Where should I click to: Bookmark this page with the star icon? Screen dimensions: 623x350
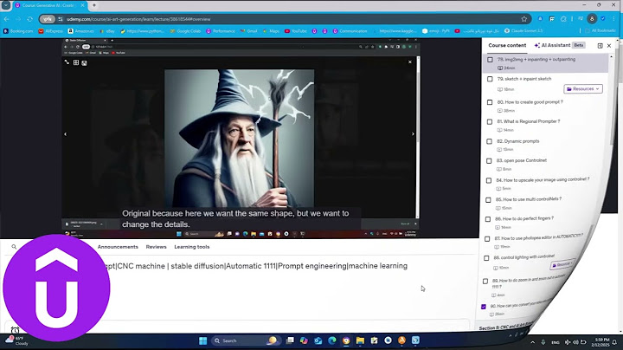(524, 19)
